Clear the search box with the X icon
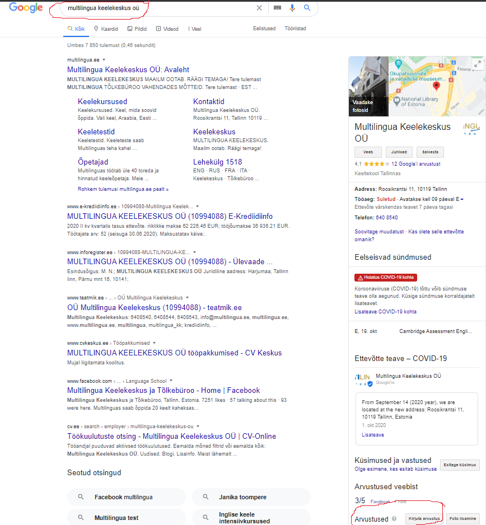 pyautogui.click(x=259, y=8)
